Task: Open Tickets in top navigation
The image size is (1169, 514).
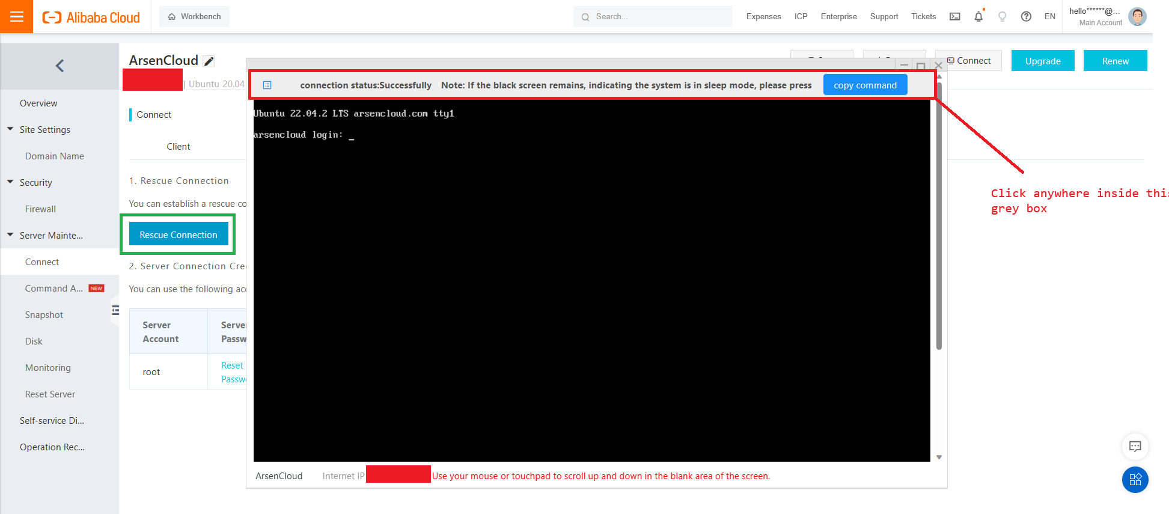Action: pyautogui.click(x=923, y=17)
